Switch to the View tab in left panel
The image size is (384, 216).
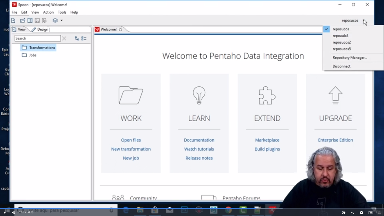19,29
